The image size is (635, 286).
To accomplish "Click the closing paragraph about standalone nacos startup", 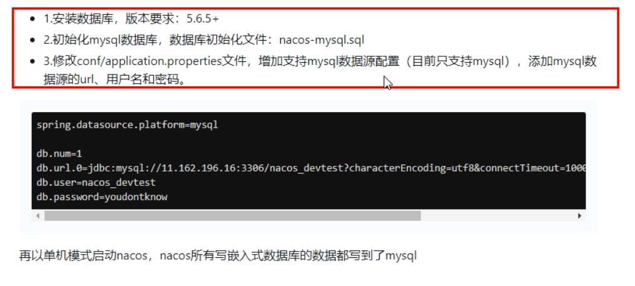I will click(218, 256).
